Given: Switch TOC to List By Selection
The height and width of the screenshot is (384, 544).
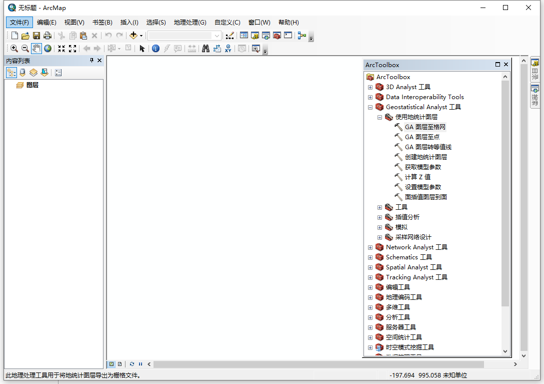Looking at the screenshot, I should [x=44, y=73].
